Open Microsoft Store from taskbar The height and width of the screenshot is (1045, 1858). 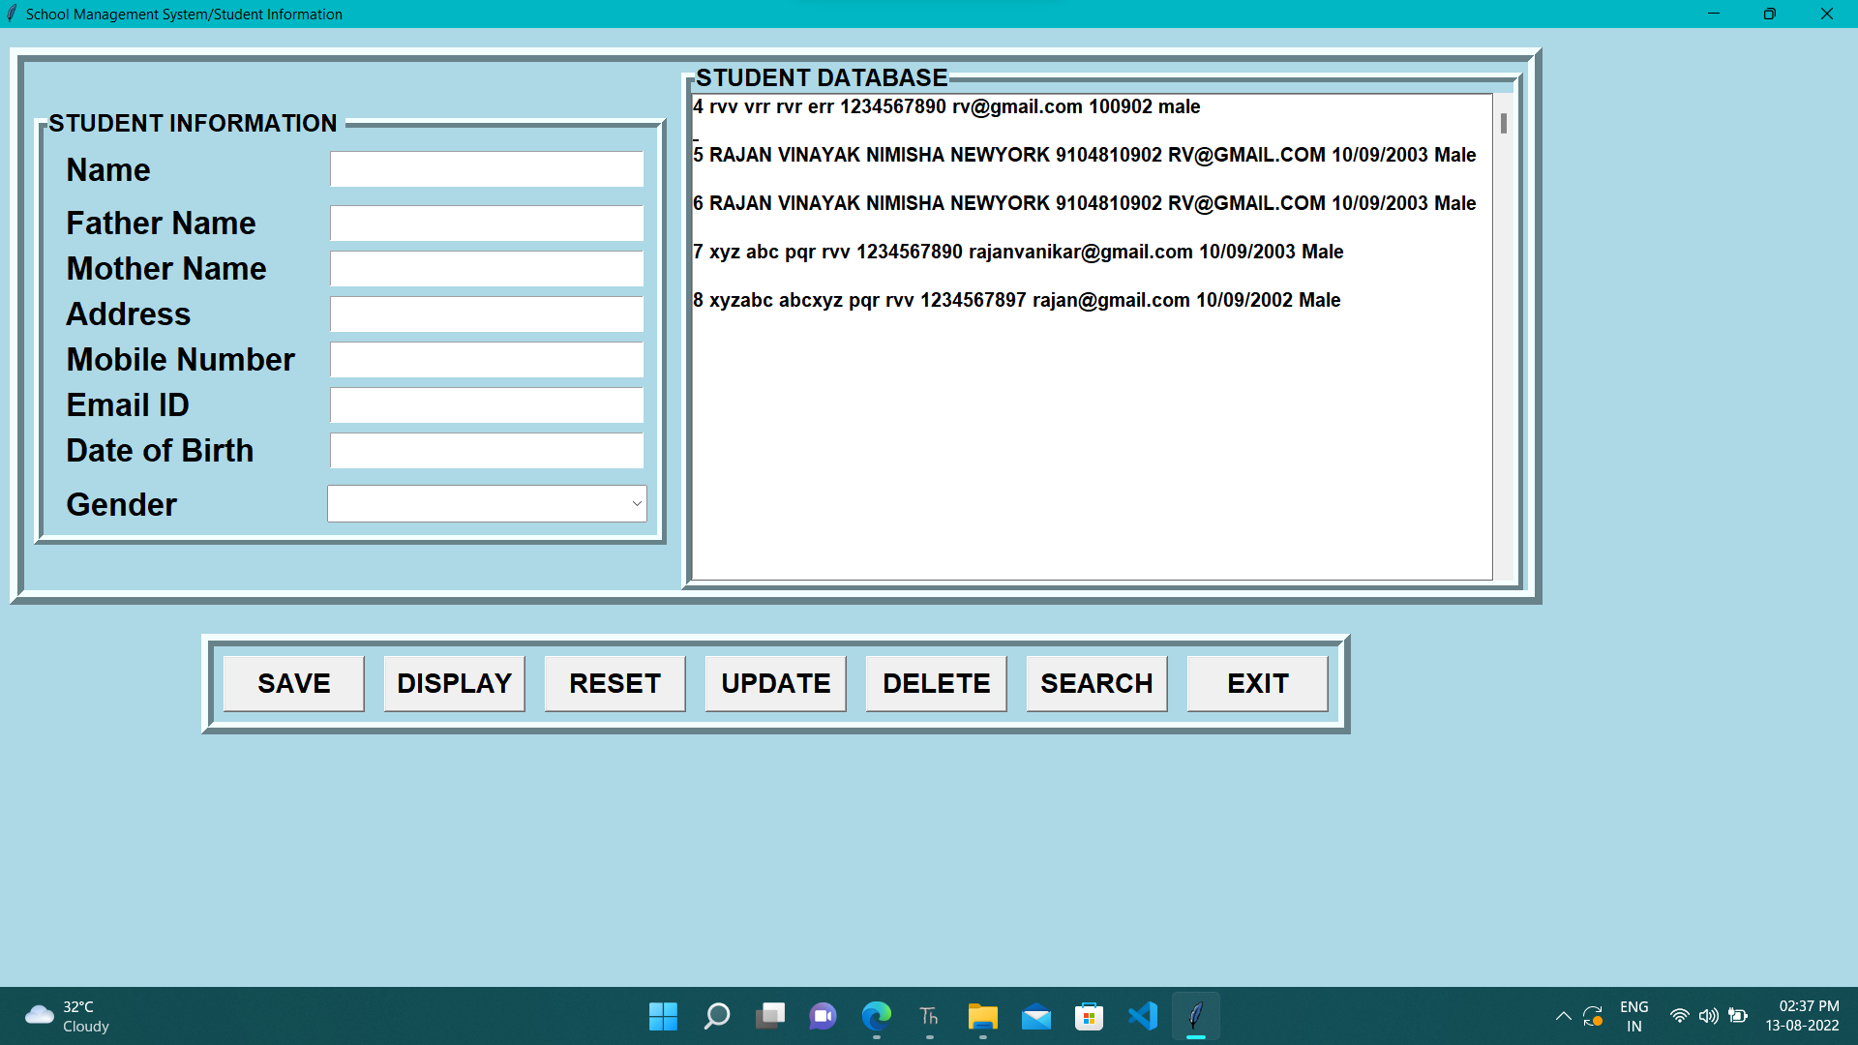point(1089,1016)
